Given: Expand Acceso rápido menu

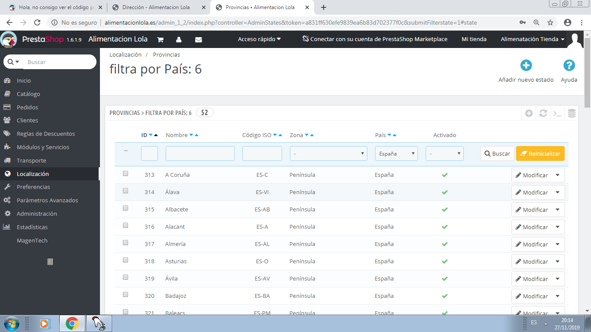Looking at the screenshot, I should (259, 39).
